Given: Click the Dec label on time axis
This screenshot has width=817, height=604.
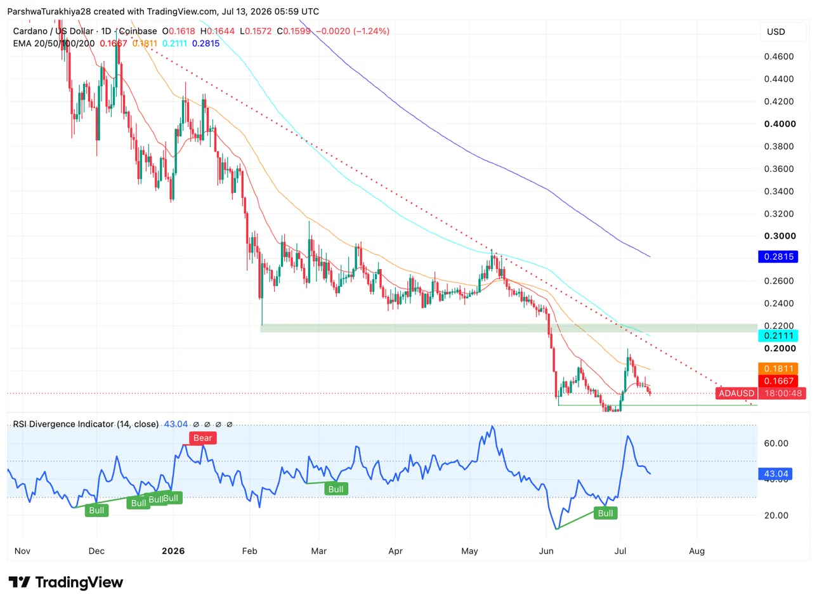Looking at the screenshot, I should point(96,551).
